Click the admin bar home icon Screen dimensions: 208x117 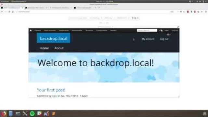31,31
